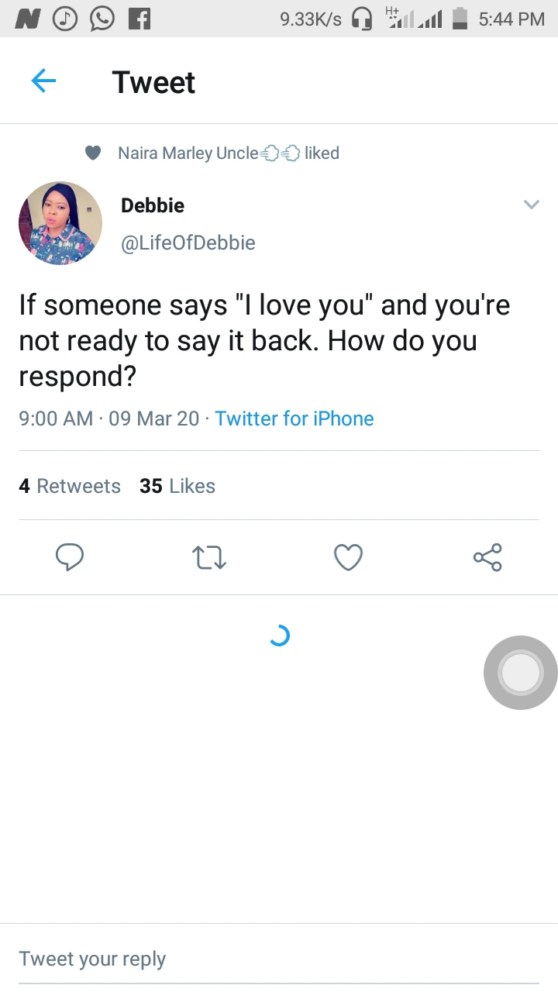Open the @LifeOfDebbie handle
The height and width of the screenshot is (992, 558).
click(x=188, y=243)
